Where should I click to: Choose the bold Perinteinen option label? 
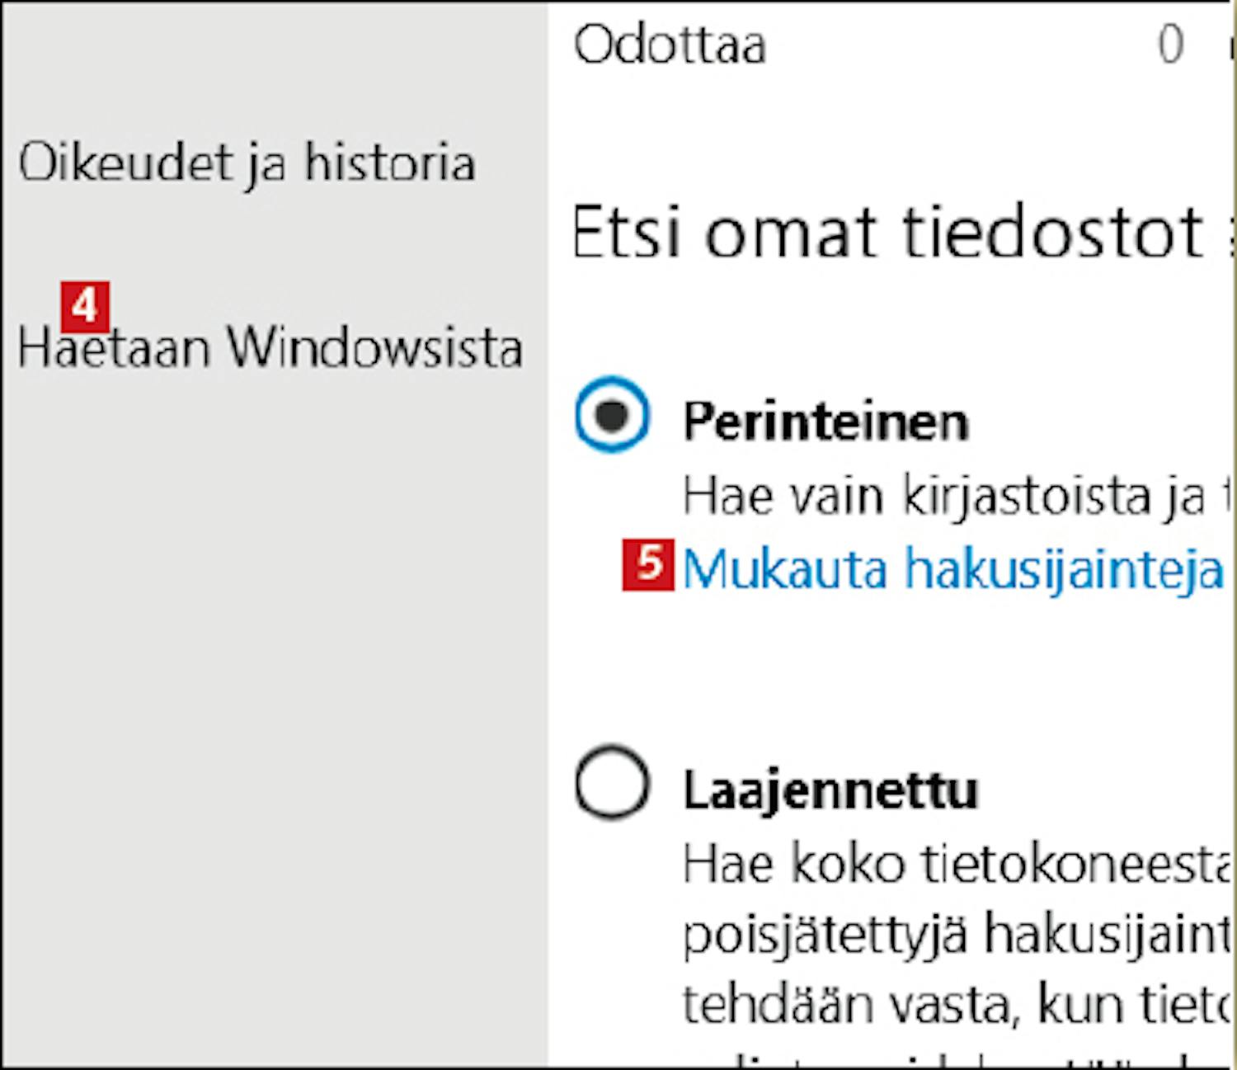[825, 422]
